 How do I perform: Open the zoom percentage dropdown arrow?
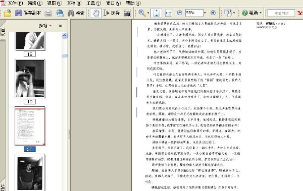point(205,13)
